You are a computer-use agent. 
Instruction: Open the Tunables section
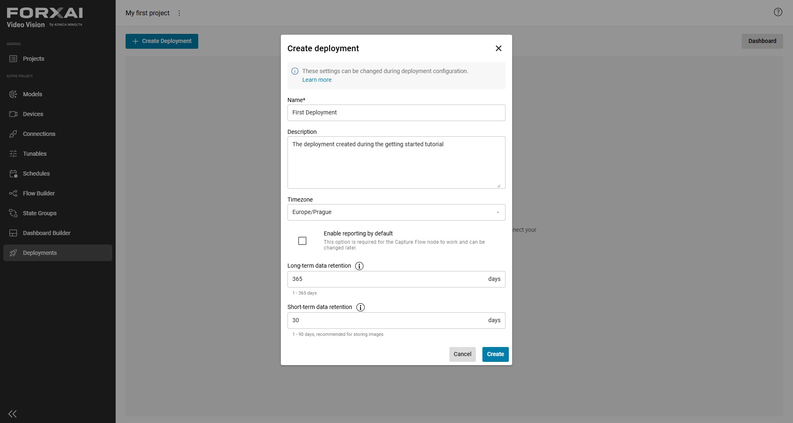(58, 154)
